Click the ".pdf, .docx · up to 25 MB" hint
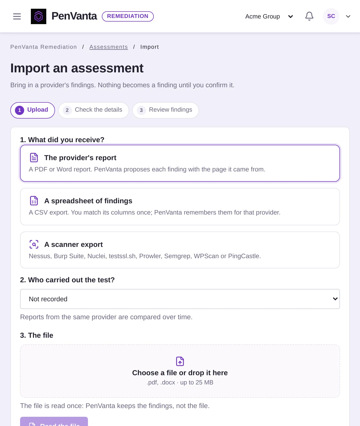 click(x=180, y=382)
